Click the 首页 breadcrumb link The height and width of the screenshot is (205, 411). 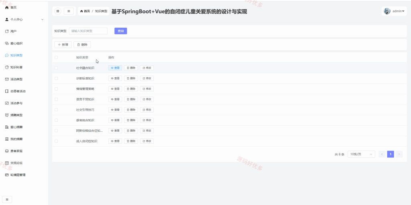85,11
